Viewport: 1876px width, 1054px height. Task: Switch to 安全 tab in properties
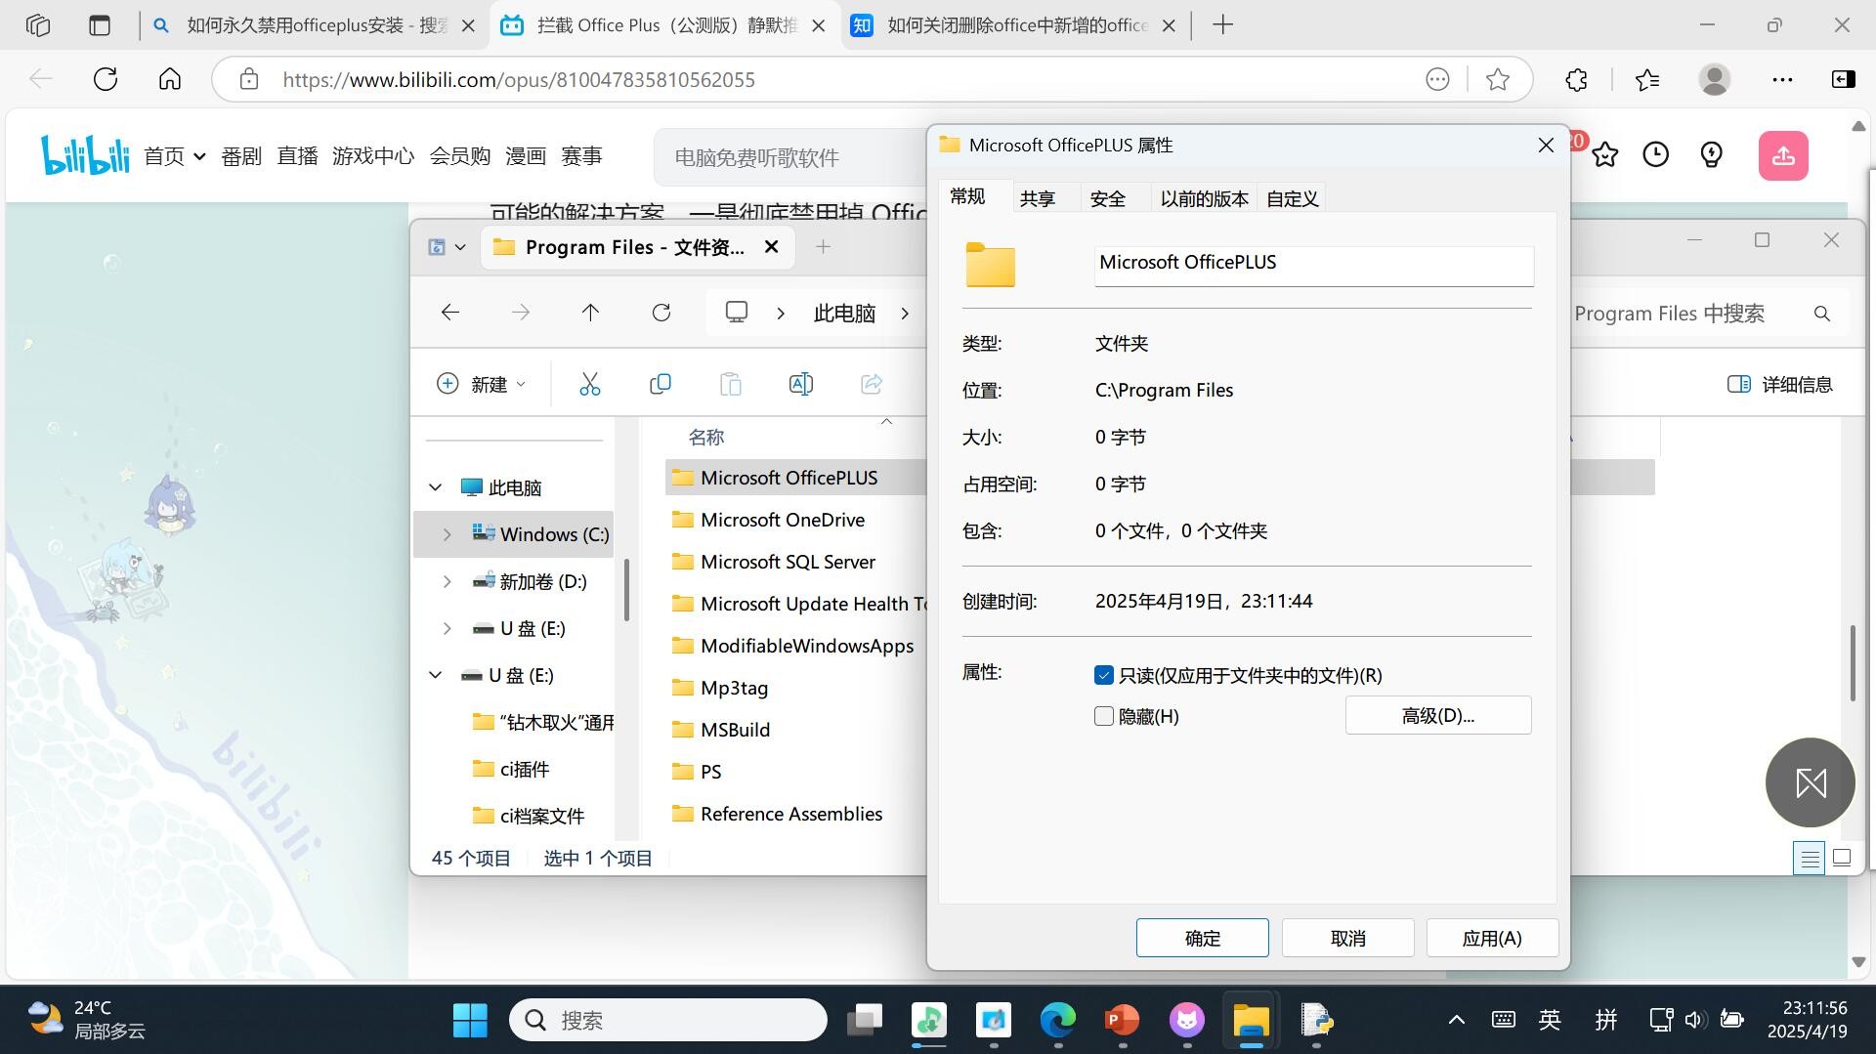pyautogui.click(x=1107, y=198)
